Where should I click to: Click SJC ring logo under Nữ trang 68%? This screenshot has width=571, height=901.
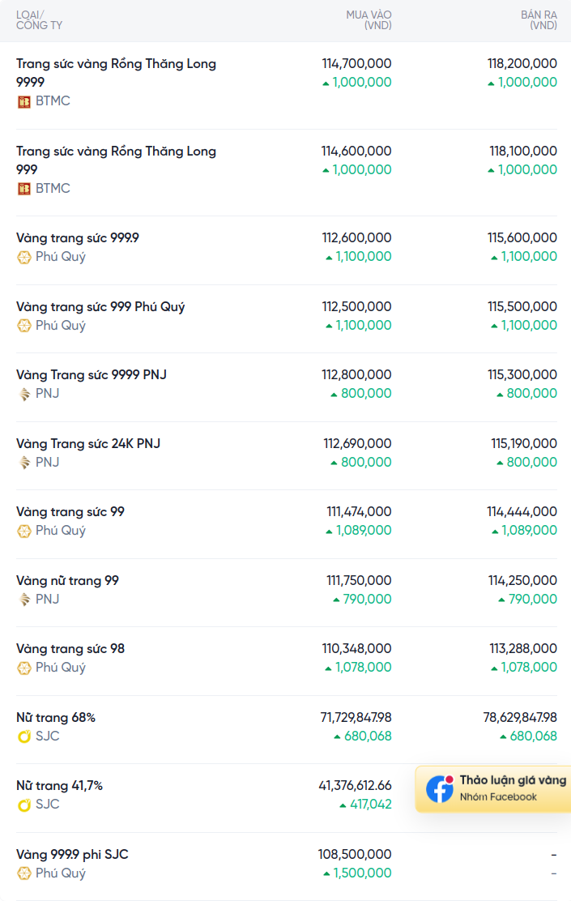[23, 737]
